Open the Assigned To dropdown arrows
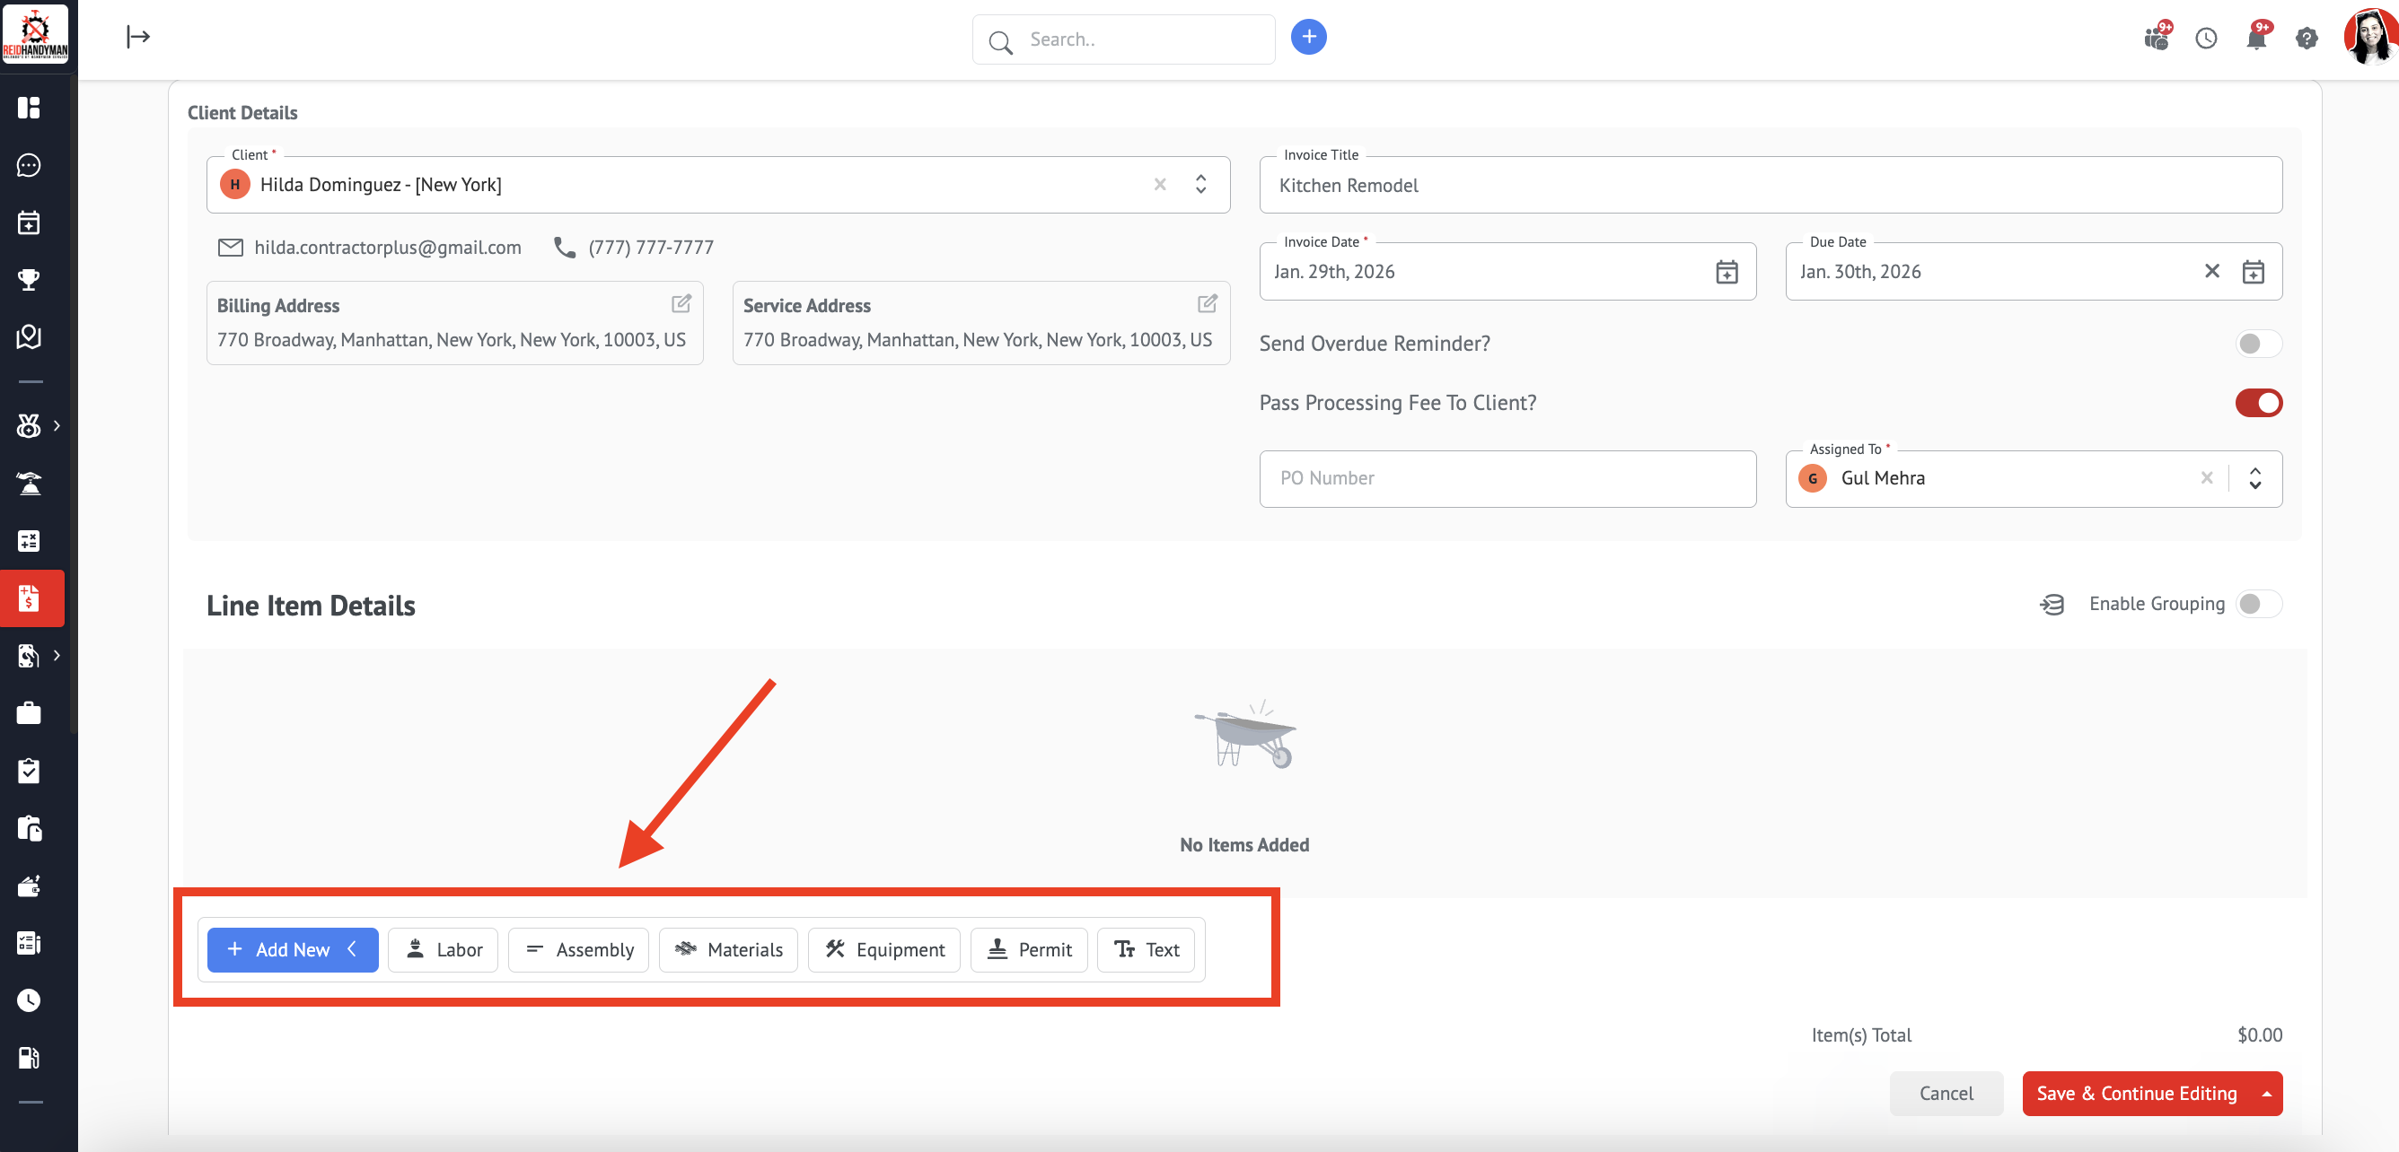 [2254, 478]
